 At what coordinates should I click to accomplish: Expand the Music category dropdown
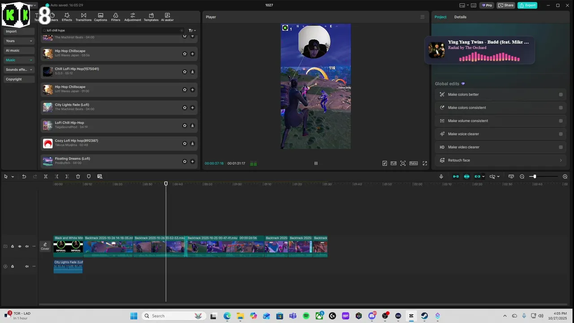pyautogui.click(x=31, y=60)
